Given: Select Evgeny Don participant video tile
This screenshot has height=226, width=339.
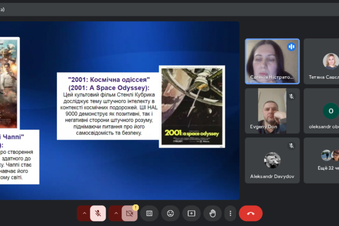Looking at the screenshot, I should point(272,111).
